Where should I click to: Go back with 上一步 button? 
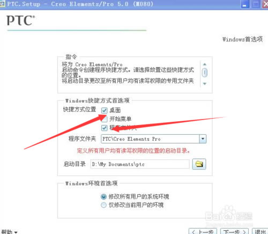[x=203, y=232]
